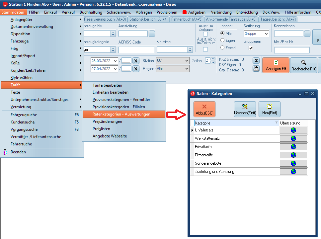Click the Anzeigen-F9 refresh button
This screenshot has width=321, height=239.
[x=276, y=65]
